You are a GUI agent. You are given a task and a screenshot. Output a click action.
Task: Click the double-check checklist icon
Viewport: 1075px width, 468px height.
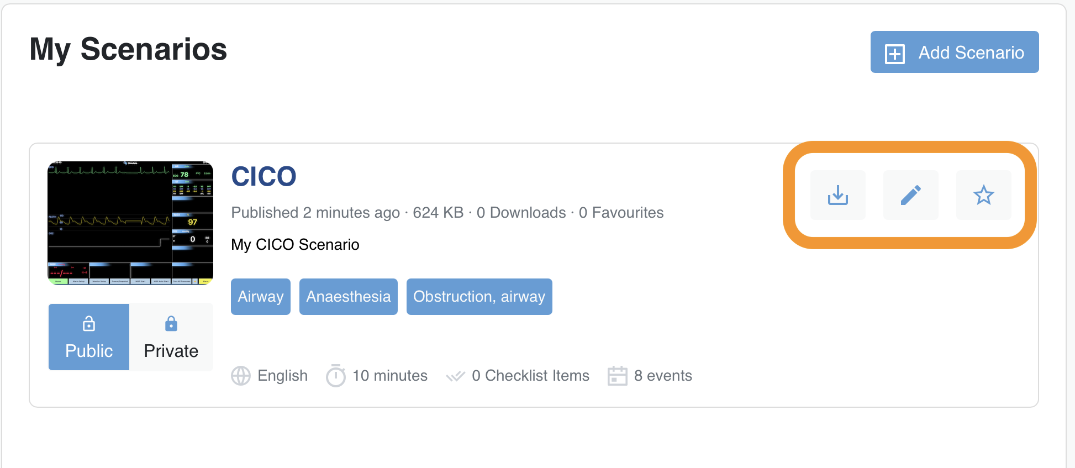(x=455, y=376)
